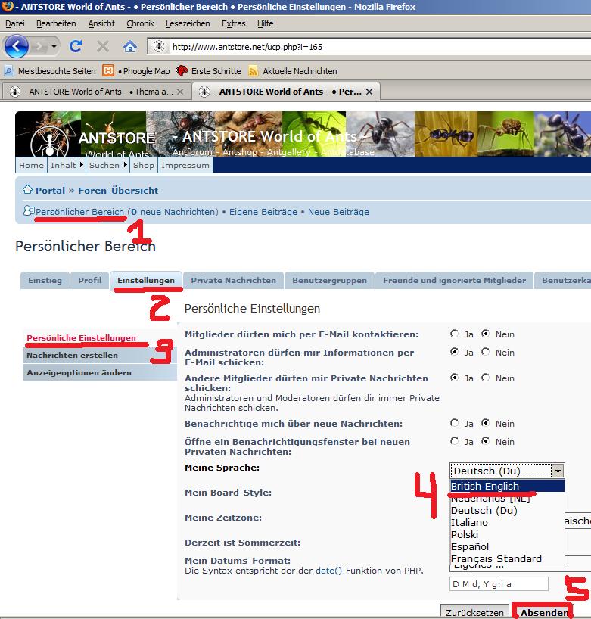Open the Meistbesuchte Seiten bookmark folder

click(50, 71)
